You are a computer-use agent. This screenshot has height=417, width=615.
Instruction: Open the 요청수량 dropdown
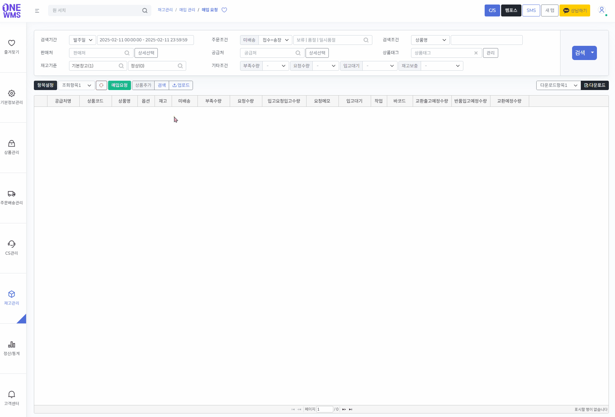tap(326, 66)
